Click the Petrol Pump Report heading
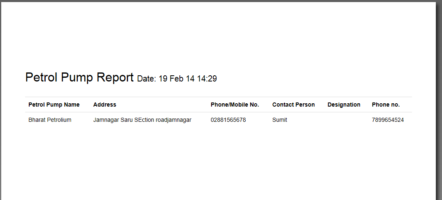Screen dimensions: 442x200 tap(79, 77)
